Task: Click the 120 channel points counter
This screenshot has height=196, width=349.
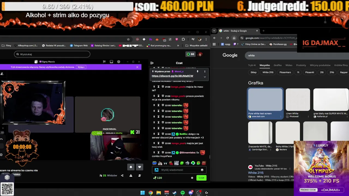Action: point(158,178)
